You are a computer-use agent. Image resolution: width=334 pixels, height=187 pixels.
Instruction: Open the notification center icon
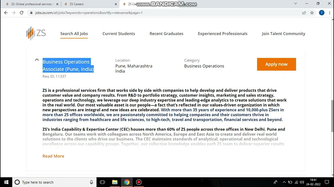tap(327, 182)
